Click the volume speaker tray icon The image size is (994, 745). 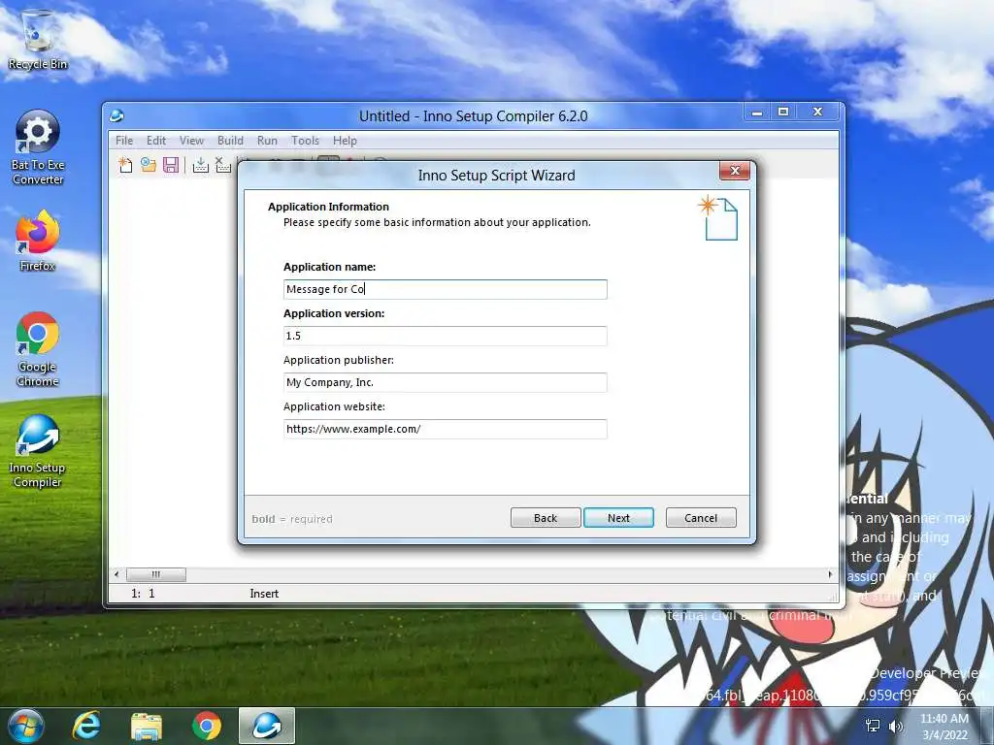click(x=896, y=726)
